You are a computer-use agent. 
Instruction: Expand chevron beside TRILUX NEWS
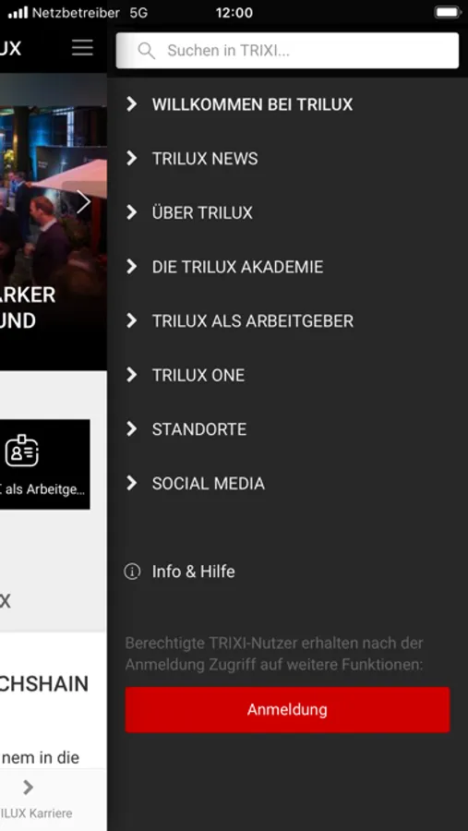pos(131,159)
